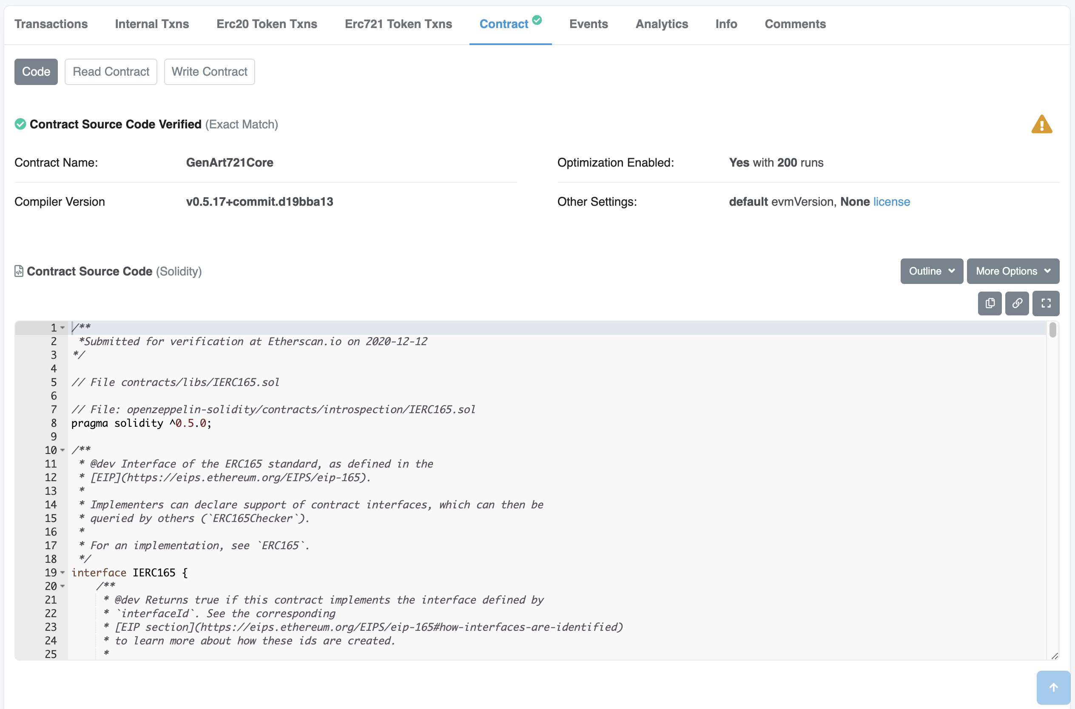The height and width of the screenshot is (709, 1075).
Task: Click the Read Contract button
Action: 111,71
